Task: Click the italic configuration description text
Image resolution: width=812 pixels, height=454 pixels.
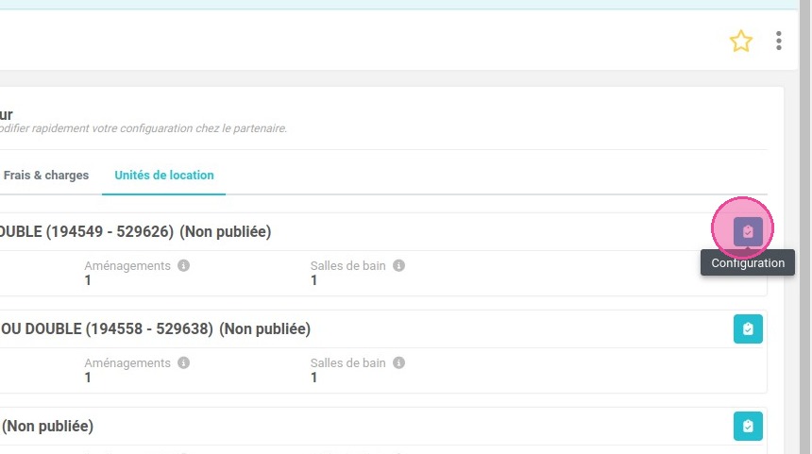Action: [143, 128]
